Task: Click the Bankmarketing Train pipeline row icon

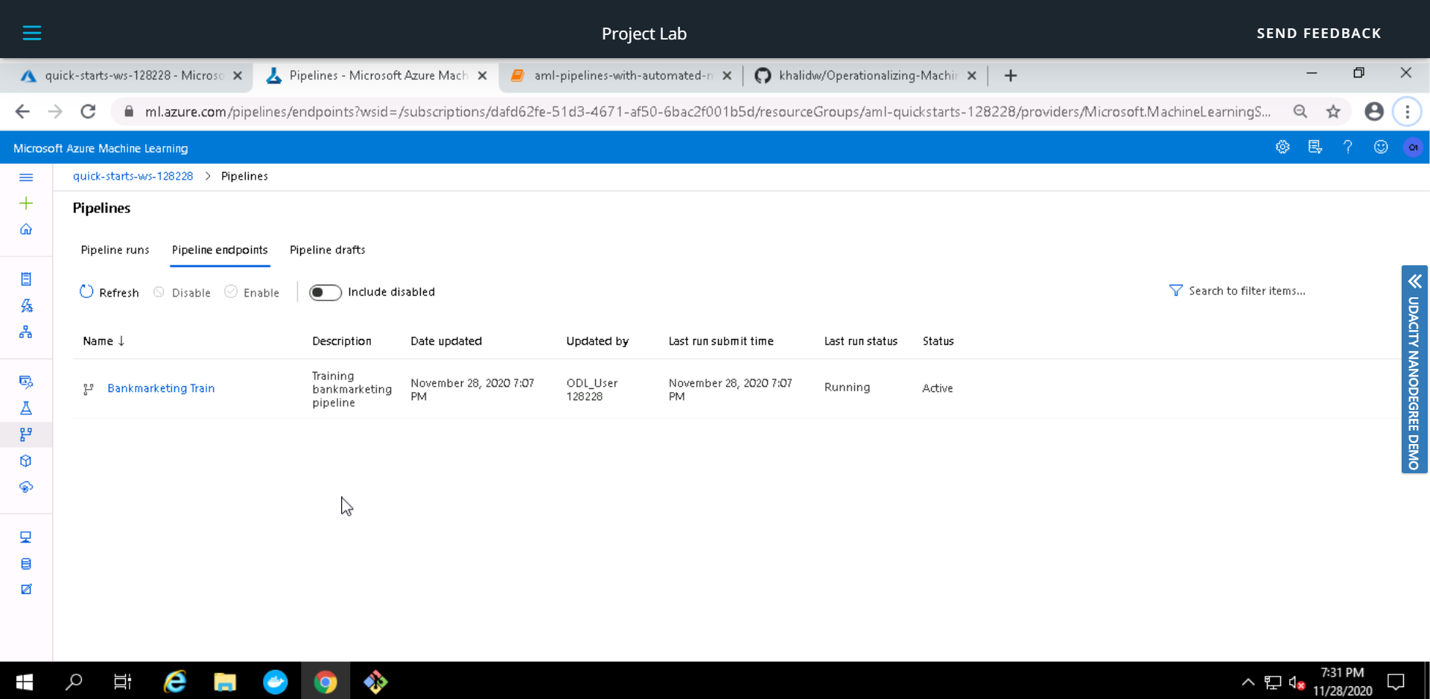Action: [89, 389]
